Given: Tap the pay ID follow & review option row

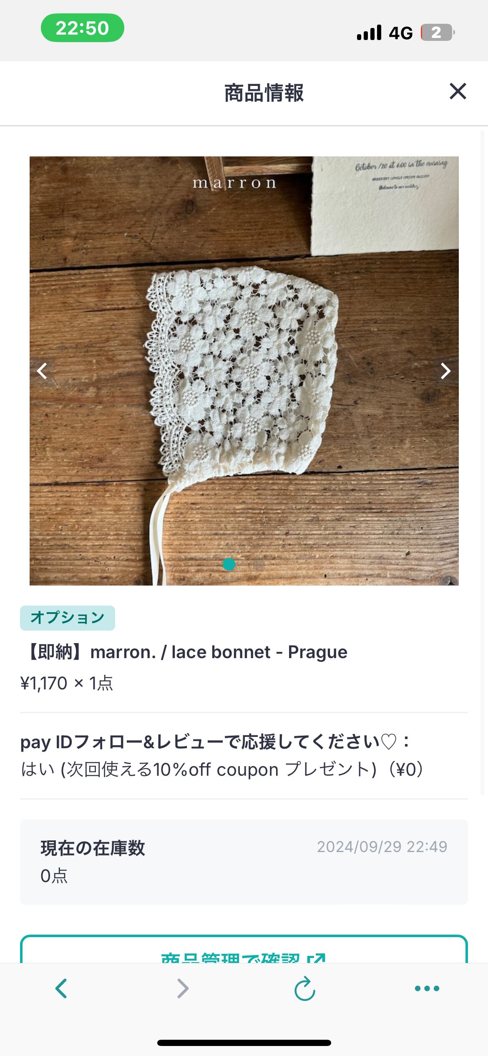Looking at the screenshot, I should pos(221,756).
